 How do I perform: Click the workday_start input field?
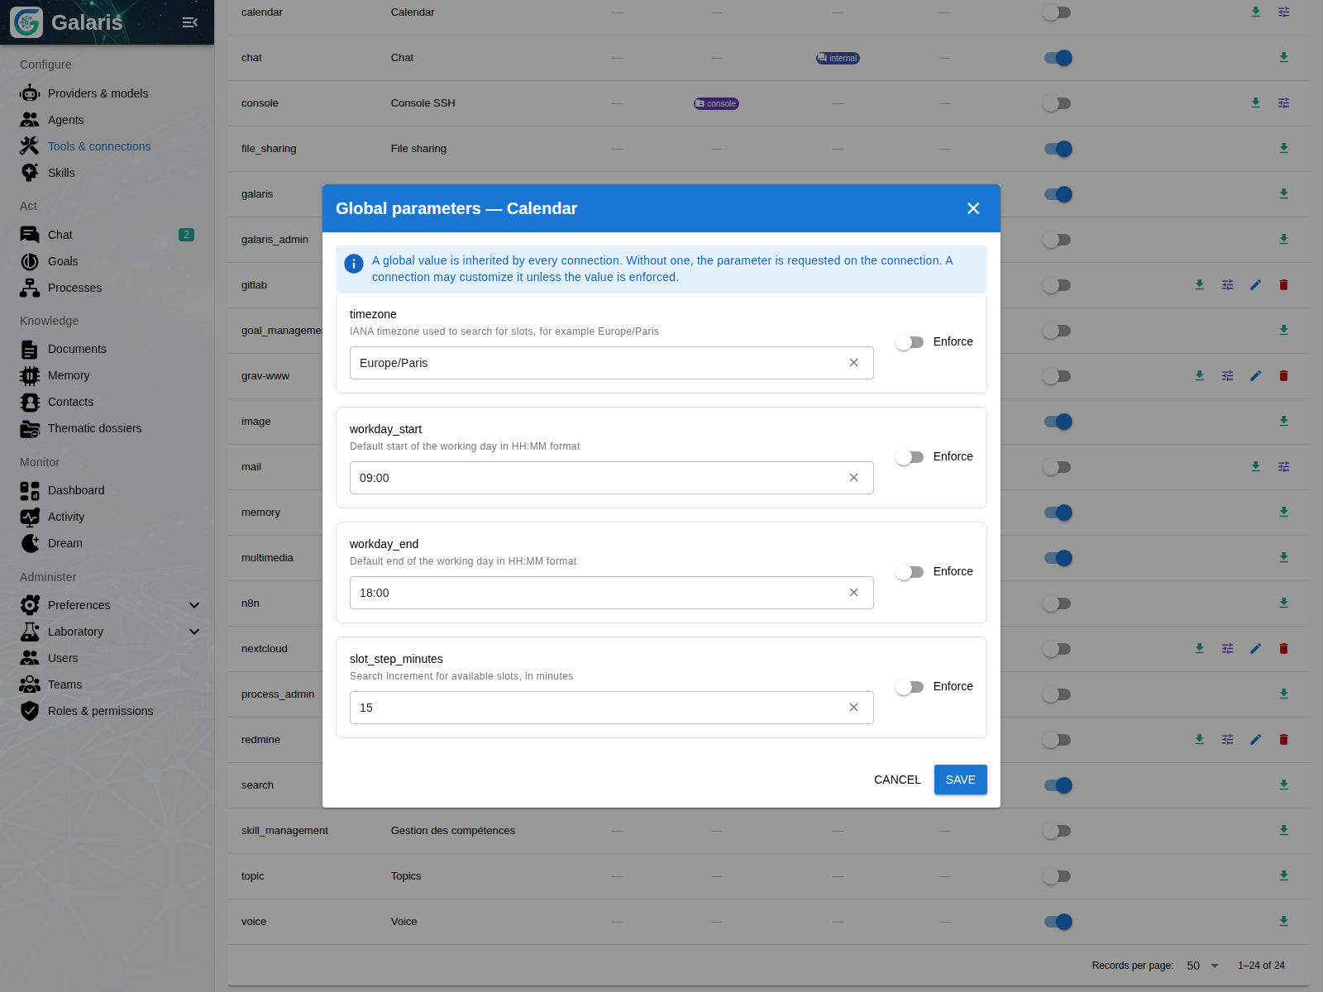tap(595, 478)
